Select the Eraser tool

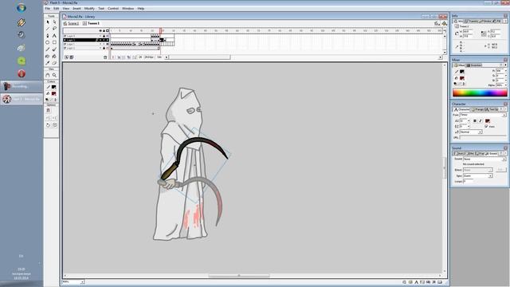click(x=54, y=63)
